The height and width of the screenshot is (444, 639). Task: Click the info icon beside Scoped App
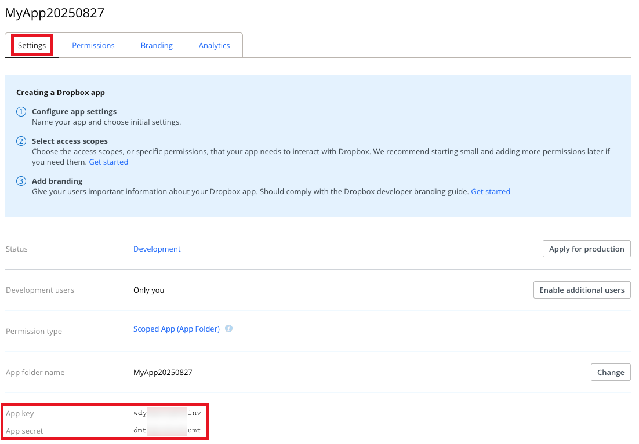pos(228,329)
